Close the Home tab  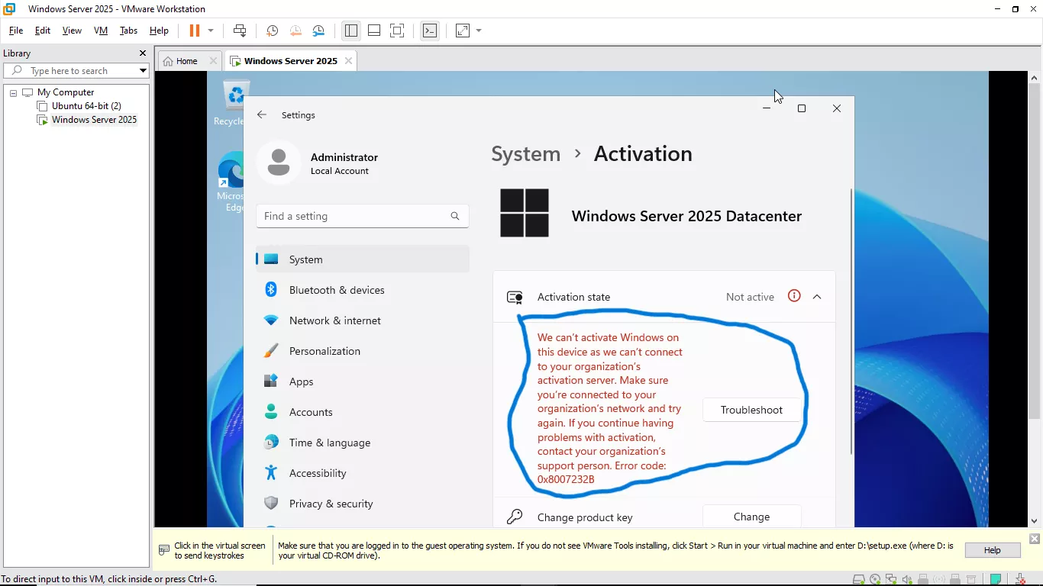pos(213,61)
